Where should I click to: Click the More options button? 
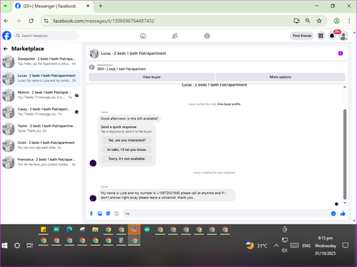coord(280,77)
